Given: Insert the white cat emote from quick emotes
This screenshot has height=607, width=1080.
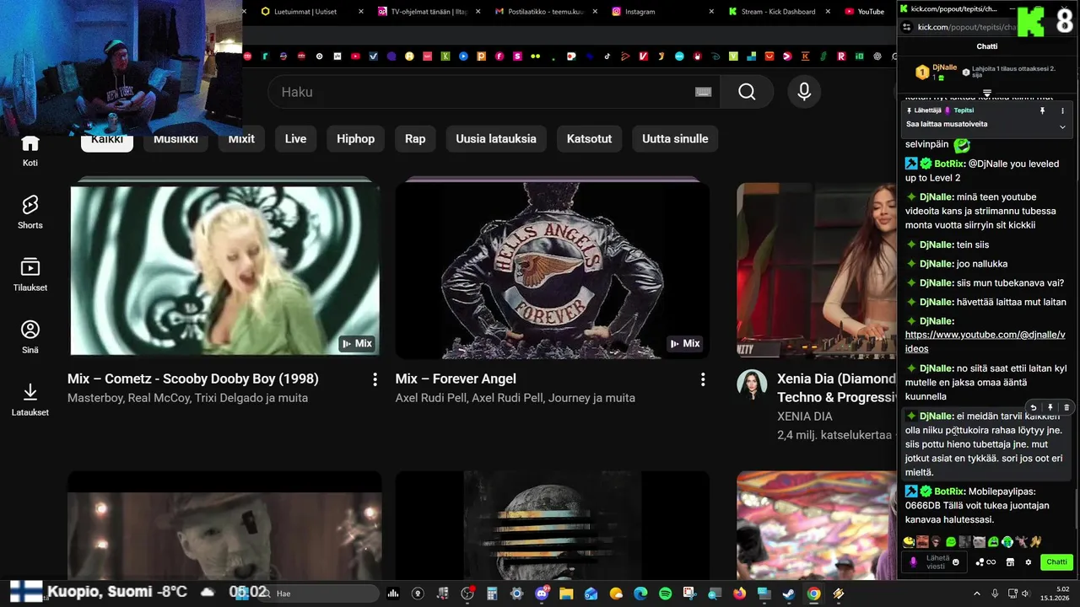Looking at the screenshot, I should (980, 542).
